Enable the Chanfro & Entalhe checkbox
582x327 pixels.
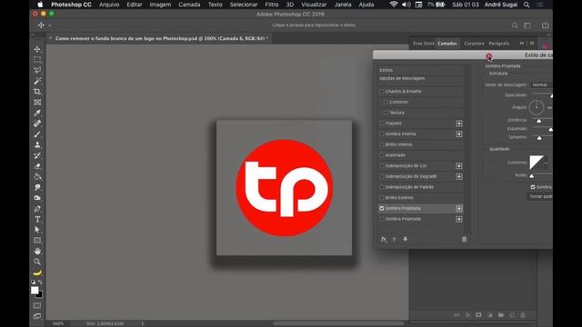(382, 91)
